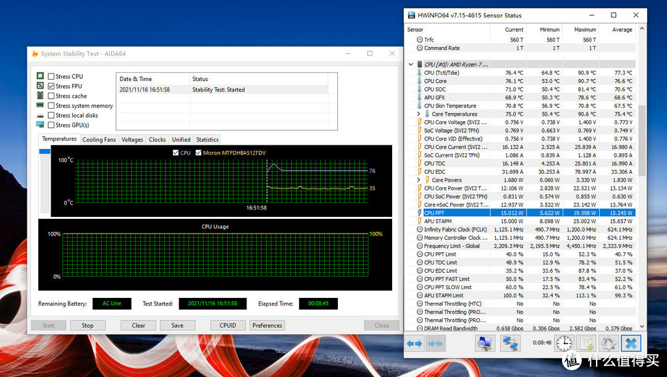Click the sensor search magnifier icon
The height and width of the screenshot is (377, 667).
pyautogui.click(x=485, y=344)
